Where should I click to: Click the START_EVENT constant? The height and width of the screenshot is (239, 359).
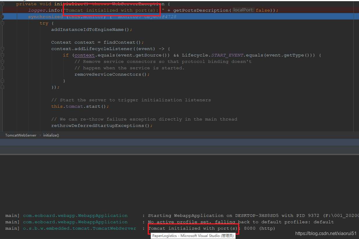click(x=227, y=55)
